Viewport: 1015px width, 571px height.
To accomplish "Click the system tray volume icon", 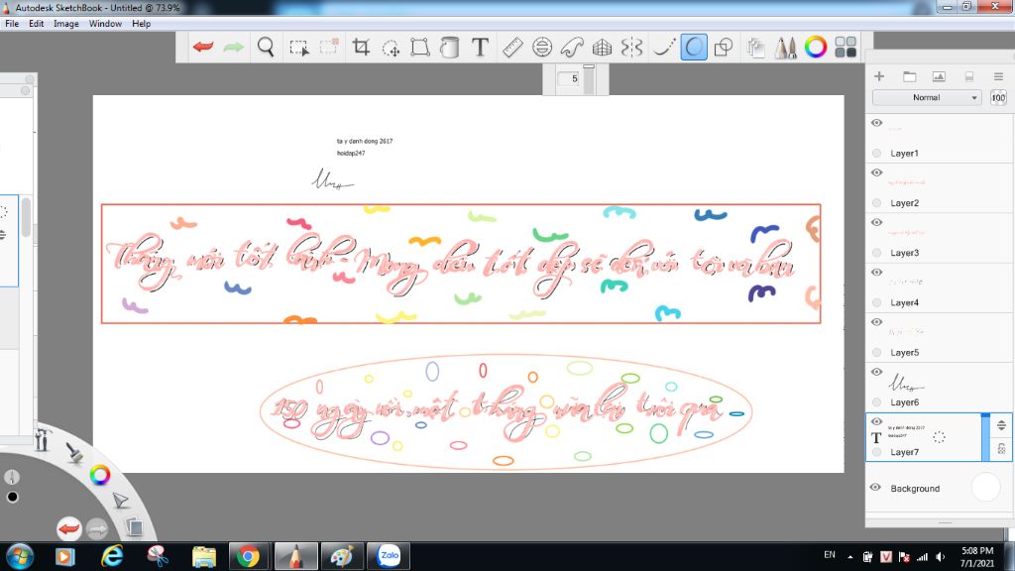I will pos(940,557).
